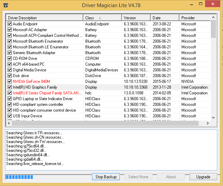Open the About button
The width and height of the screenshot is (223, 186).
point(171,177)
